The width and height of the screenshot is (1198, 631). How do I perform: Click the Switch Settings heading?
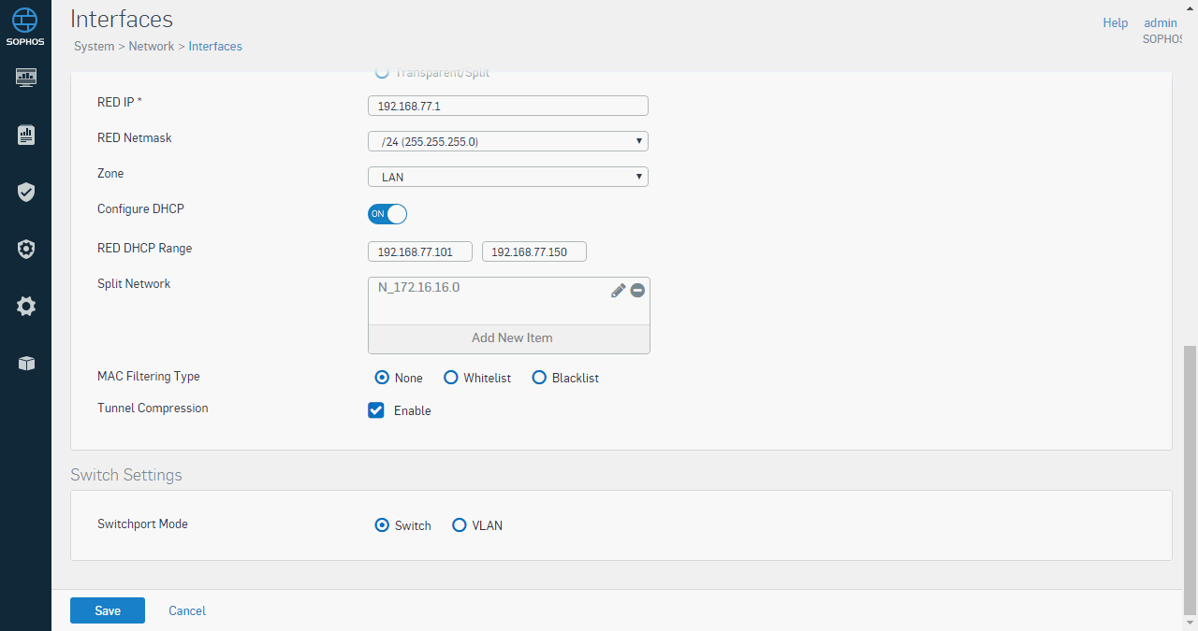pyautogui.click(x=126, y=475)
